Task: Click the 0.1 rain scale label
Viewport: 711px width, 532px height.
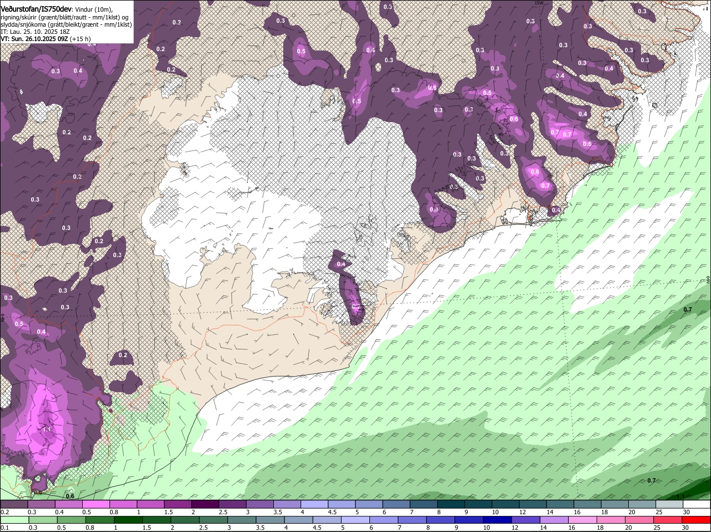Action: point(5,528)
